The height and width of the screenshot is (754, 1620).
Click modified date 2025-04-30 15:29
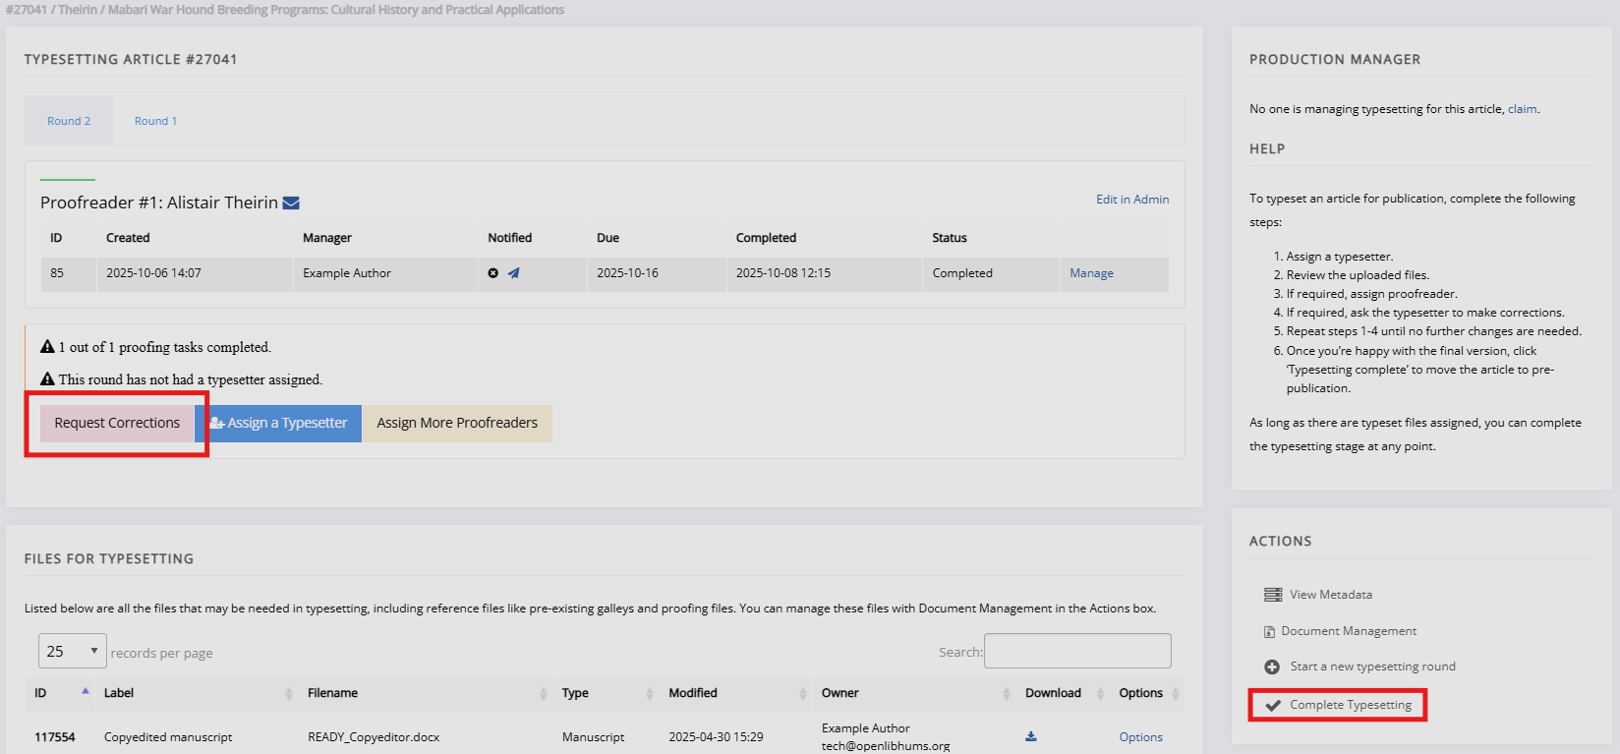(x=716, y=737)
